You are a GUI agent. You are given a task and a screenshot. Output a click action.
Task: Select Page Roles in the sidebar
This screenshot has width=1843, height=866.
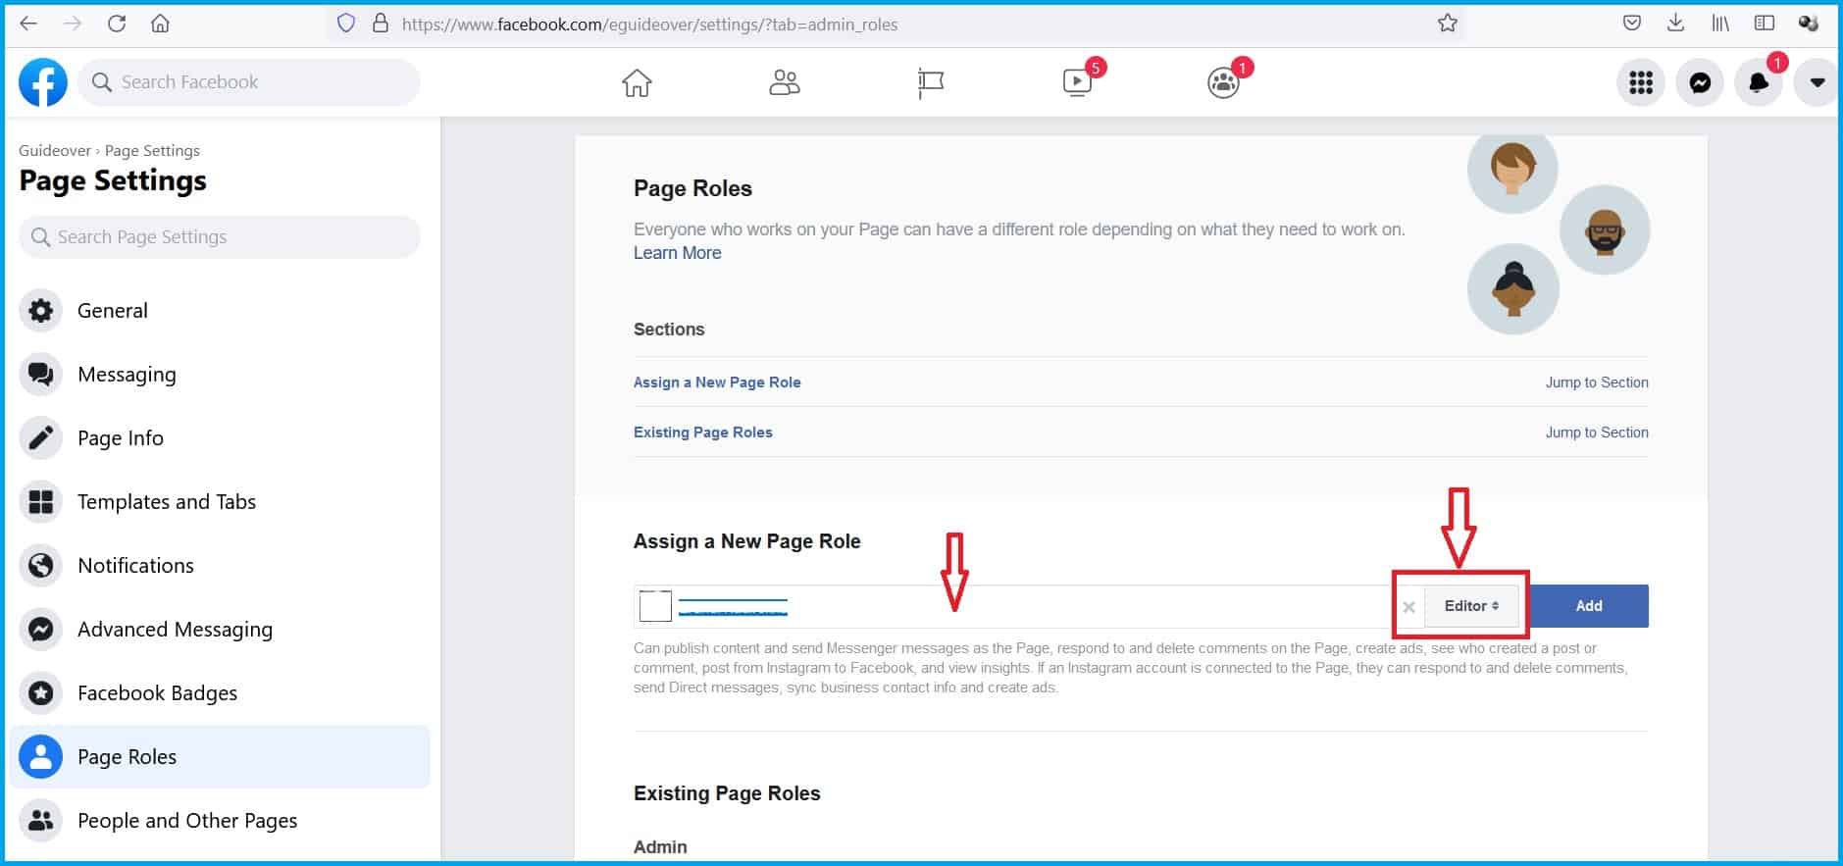tap(220, 757)
